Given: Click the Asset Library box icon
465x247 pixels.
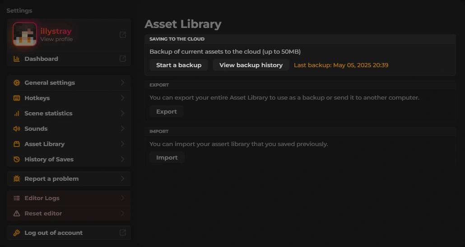Looking at the screenshot, I should click(x=17, y=144).
